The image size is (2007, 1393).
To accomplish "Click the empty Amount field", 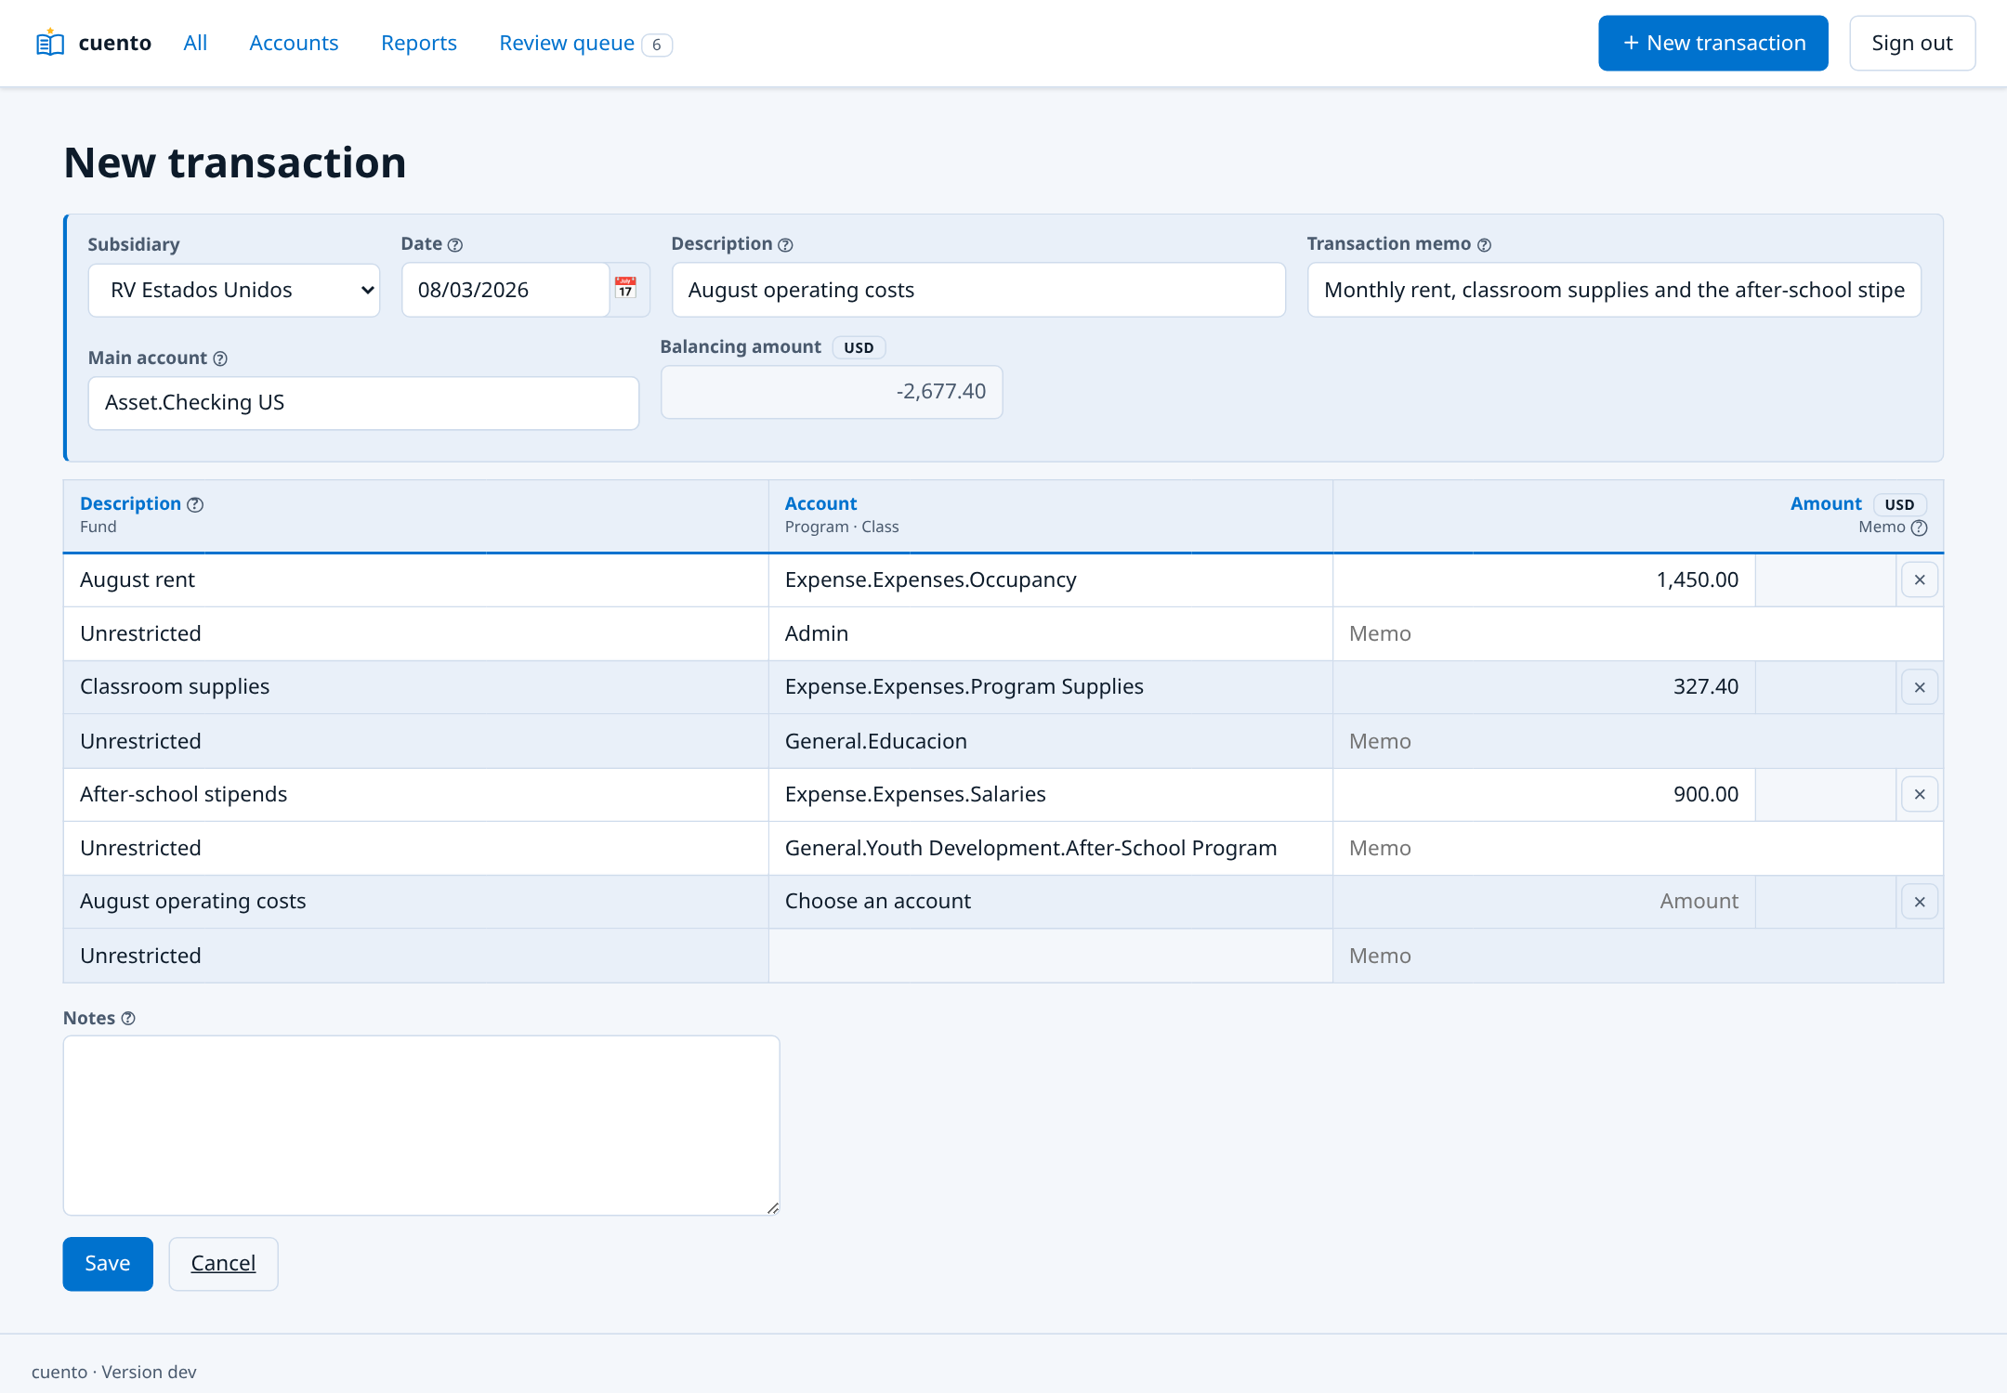I will [1544, 902].
